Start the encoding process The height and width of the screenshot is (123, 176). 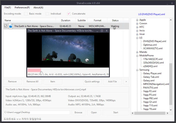coord(116,113)
